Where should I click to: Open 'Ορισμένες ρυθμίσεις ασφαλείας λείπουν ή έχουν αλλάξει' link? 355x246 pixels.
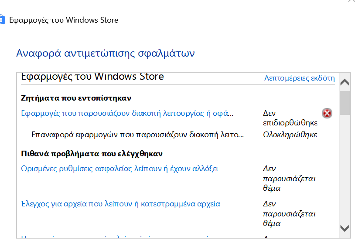119,168
